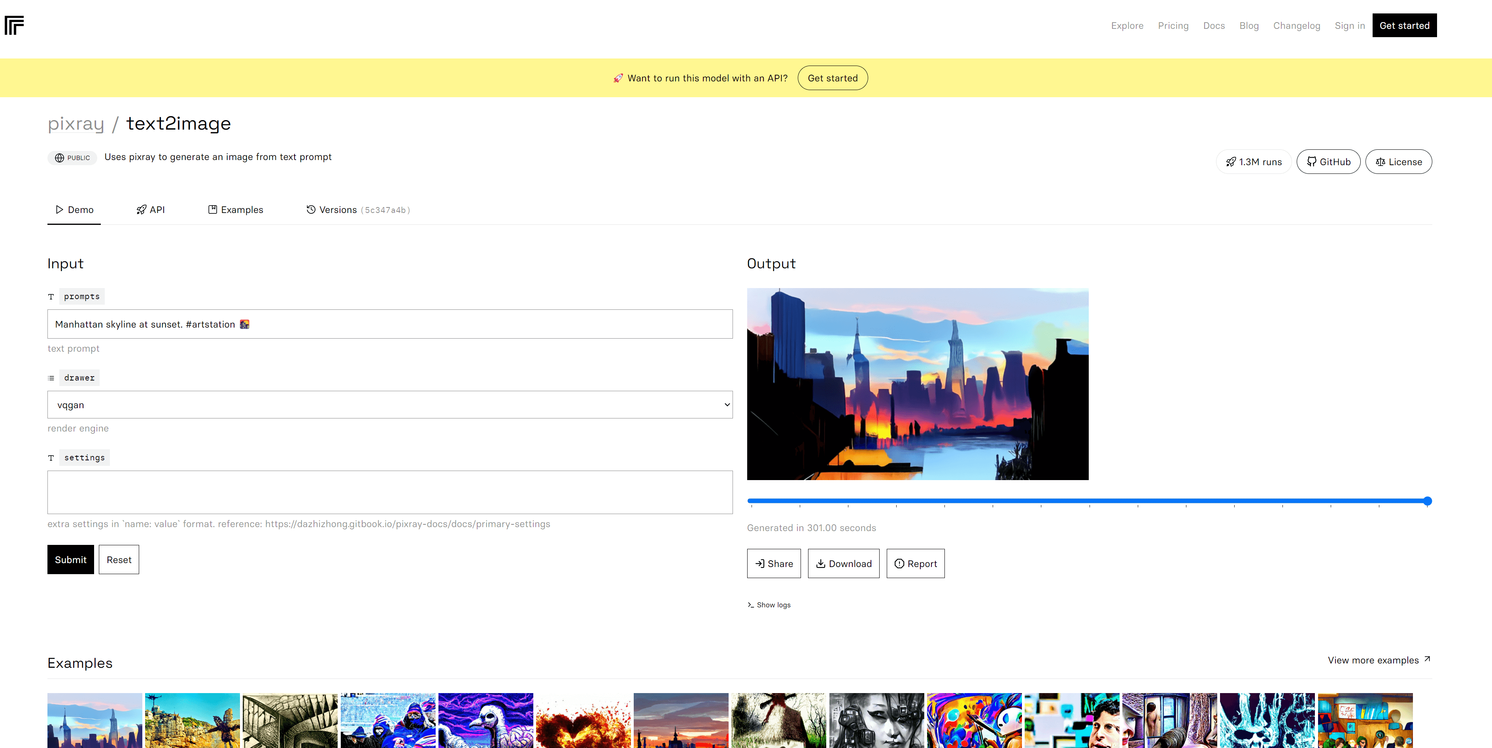Open the purple bird example thumbnail
Screen dimensions: 1492x748
[486, 720]
